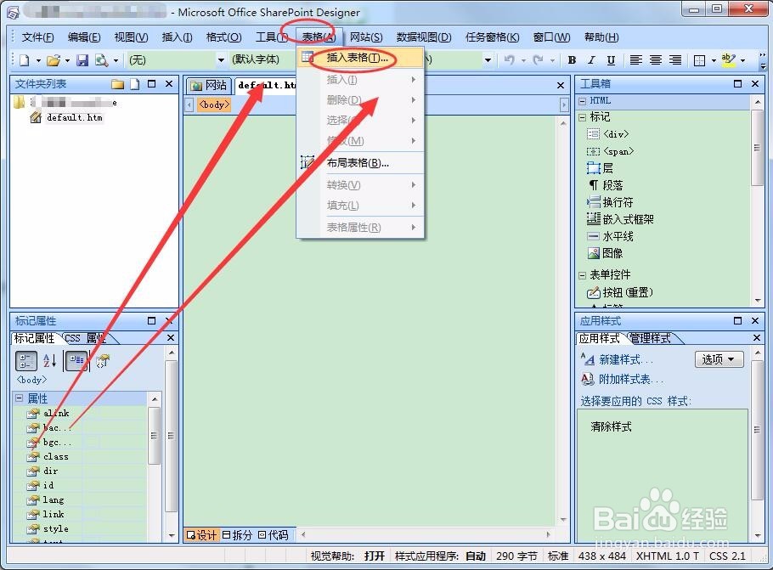773x570 pixels.
Task: Click the Preview in Browser icon
Action: click(x=102, y=60)
